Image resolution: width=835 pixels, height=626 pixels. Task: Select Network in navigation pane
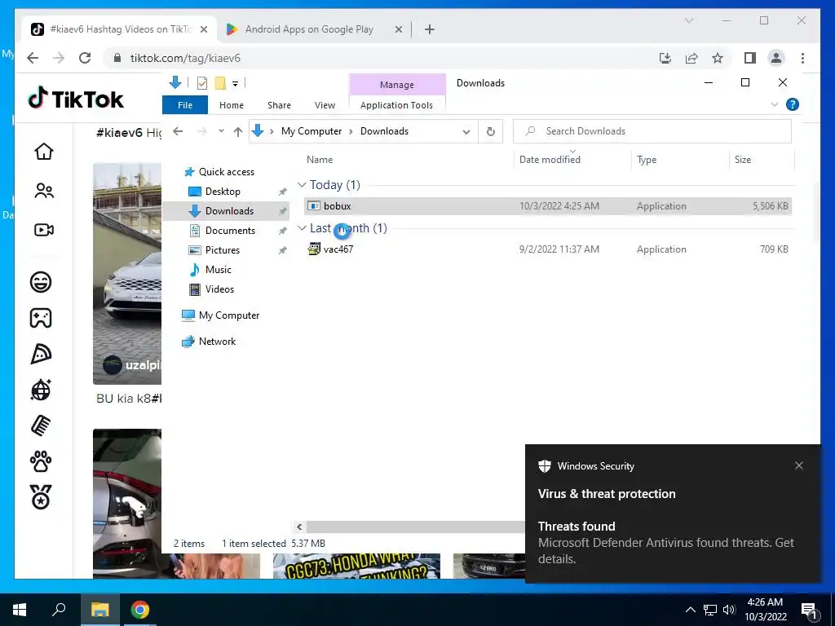(x=217, y=342)
